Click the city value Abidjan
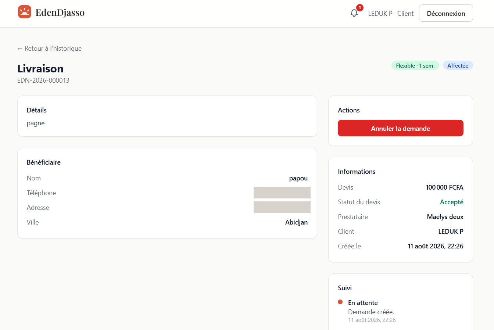This screenshot has width=494, height=330. (x=296, y=222)
